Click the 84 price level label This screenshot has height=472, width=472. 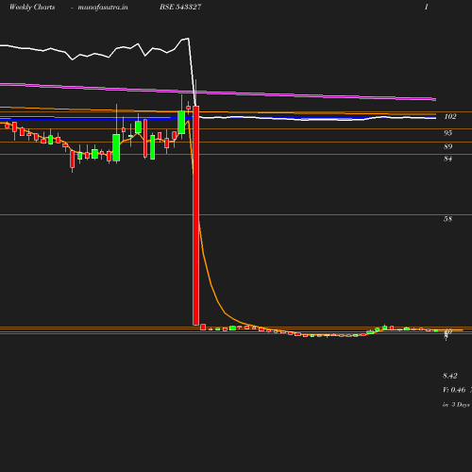[x=447, y=159]
